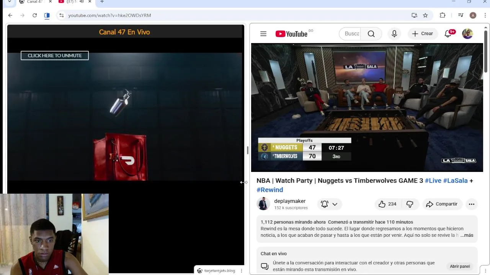This screenshot has width=490, height=275.
Task: Go to YouTube home via logo
Action: [x=291, y=34]
